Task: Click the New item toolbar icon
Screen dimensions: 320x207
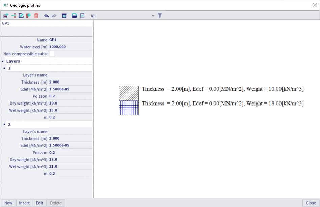Action: [x=6, y=16]
